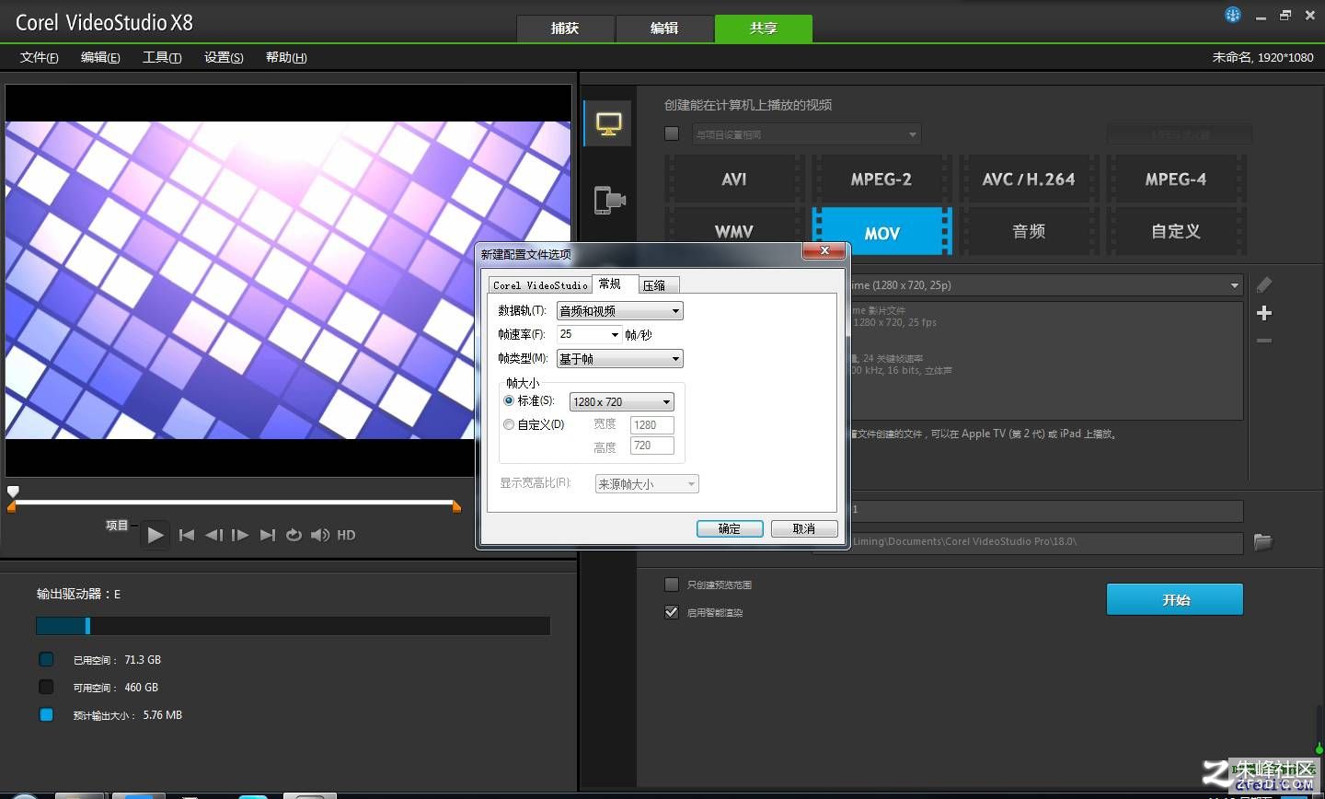
Task: Select the WMV format tile
Action: [x=734, y=231]
